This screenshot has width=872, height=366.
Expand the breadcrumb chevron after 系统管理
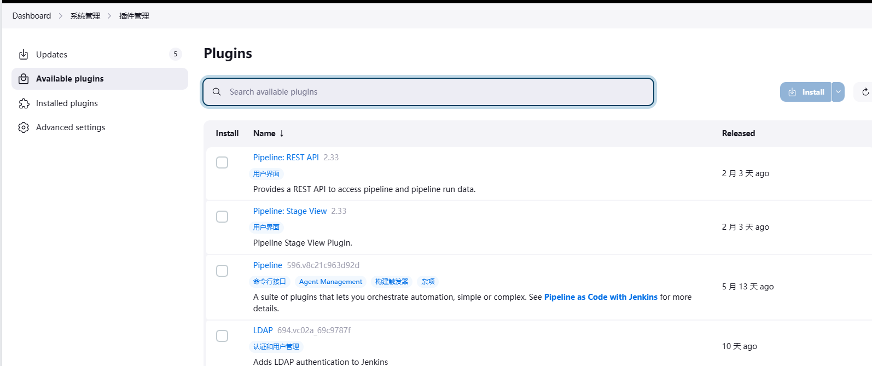(109, 16)
